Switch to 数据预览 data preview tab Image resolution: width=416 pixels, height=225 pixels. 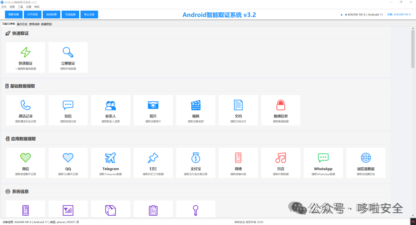pyautogui.click(x=47, y=24)
